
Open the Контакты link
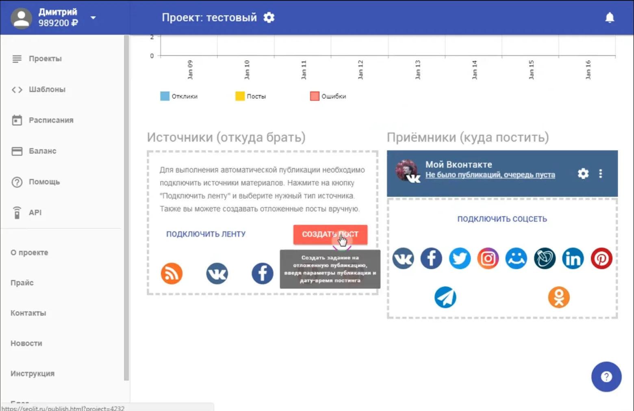(28, 313)
